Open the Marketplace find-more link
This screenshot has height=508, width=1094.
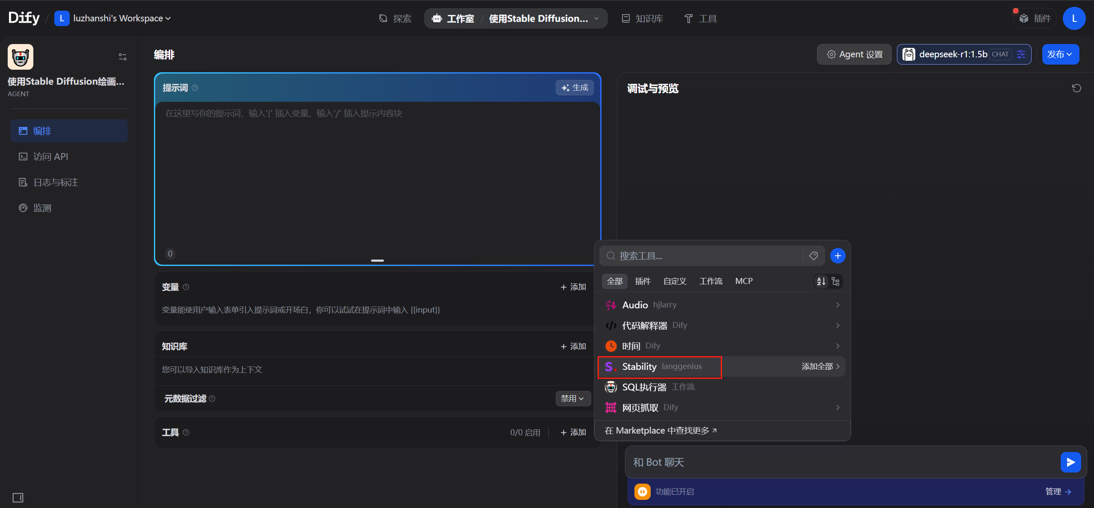coord(661,431)
